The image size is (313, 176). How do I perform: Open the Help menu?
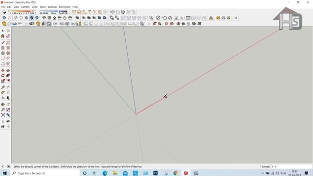[x=75, y=7]
